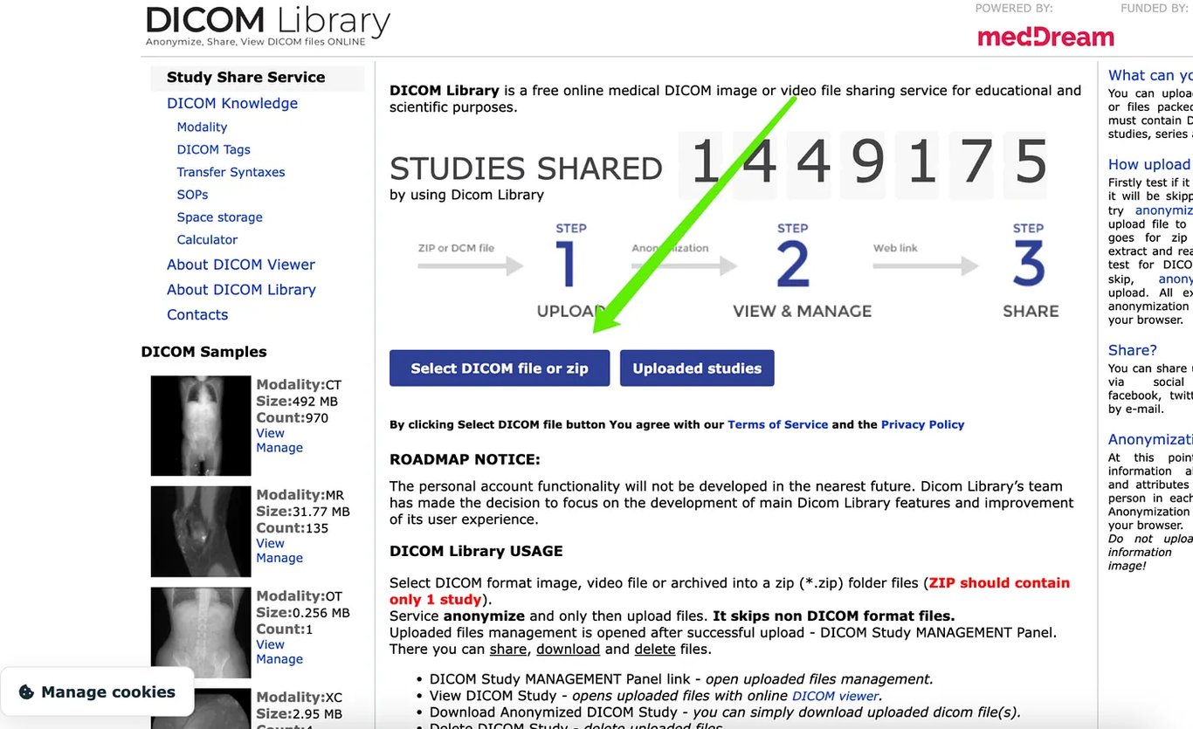Open the MR sample thumbnail
This screenshot has width=1193, height=729.
coord(200,531)
